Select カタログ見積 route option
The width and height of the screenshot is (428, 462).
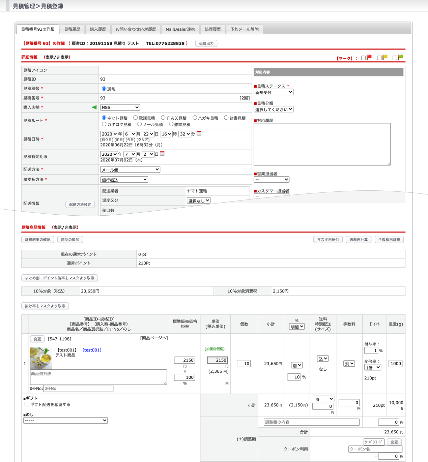104,124
